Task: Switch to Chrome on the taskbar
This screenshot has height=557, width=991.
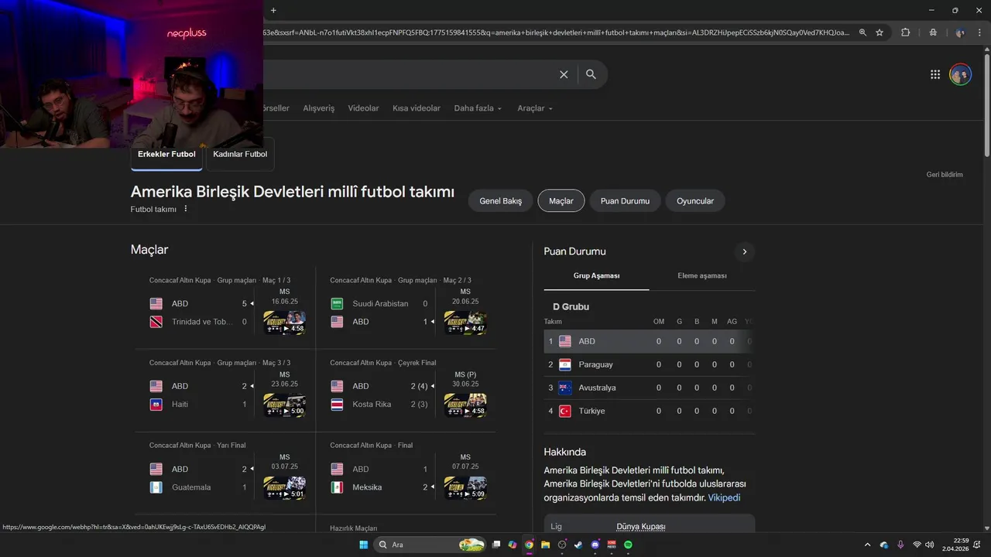Action: click(529, 545)
